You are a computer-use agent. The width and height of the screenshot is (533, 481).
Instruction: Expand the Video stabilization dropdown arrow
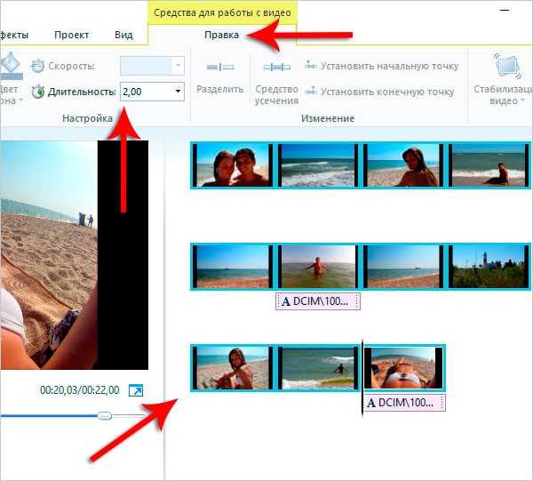tap(522, 101)
